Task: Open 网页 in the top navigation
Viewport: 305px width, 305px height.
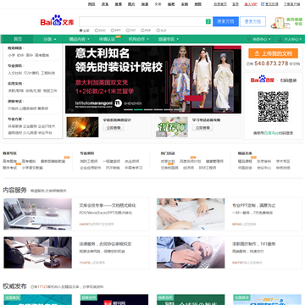Action: 91,4
